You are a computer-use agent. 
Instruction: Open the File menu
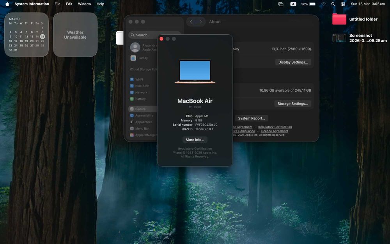coord(57,4)
